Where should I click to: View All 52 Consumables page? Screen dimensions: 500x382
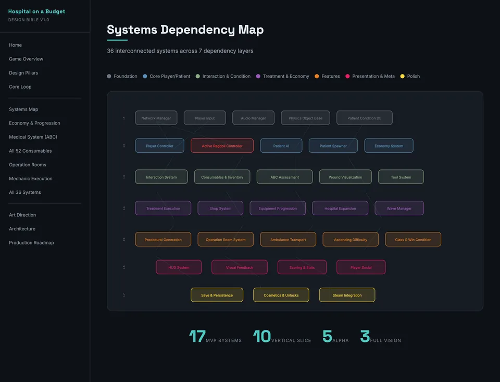tap(30, 151)
